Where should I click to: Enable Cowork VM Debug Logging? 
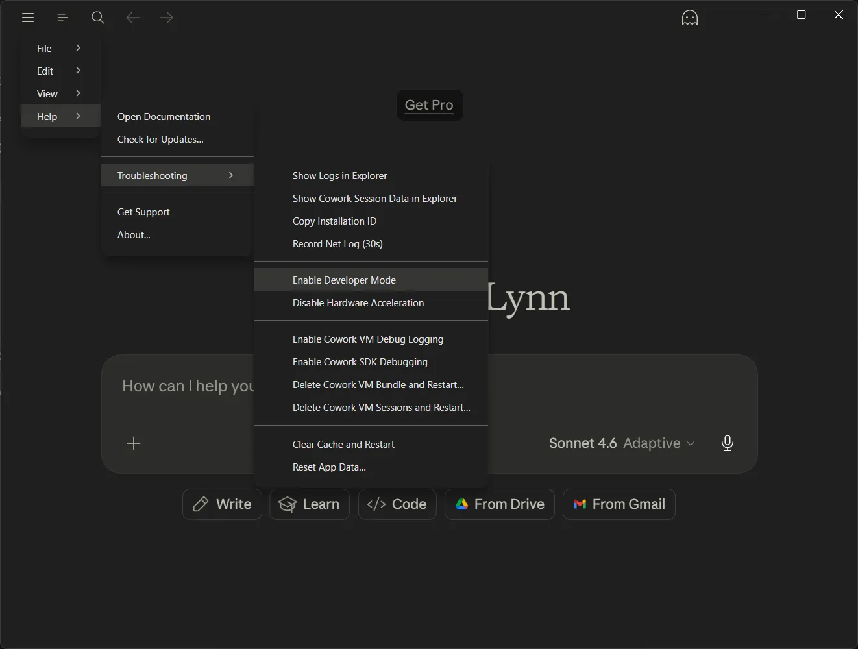(x=371, y=339)
